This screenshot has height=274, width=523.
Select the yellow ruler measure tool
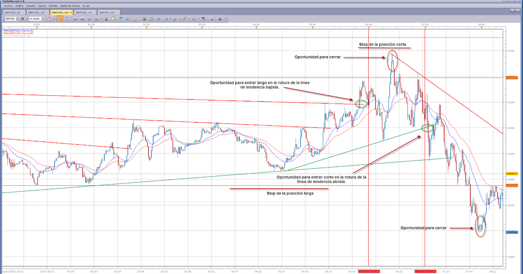point(136,19)
